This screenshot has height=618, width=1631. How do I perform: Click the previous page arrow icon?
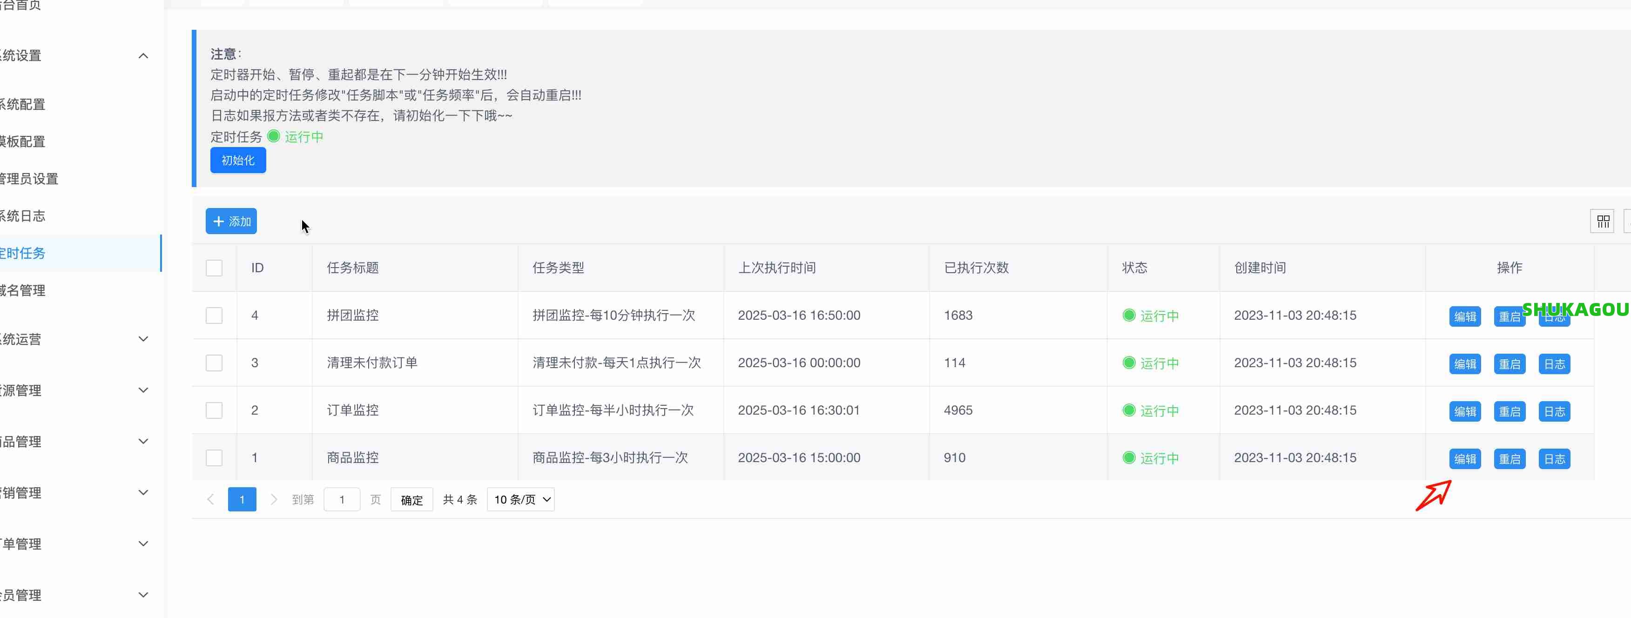tap(210, 499)
